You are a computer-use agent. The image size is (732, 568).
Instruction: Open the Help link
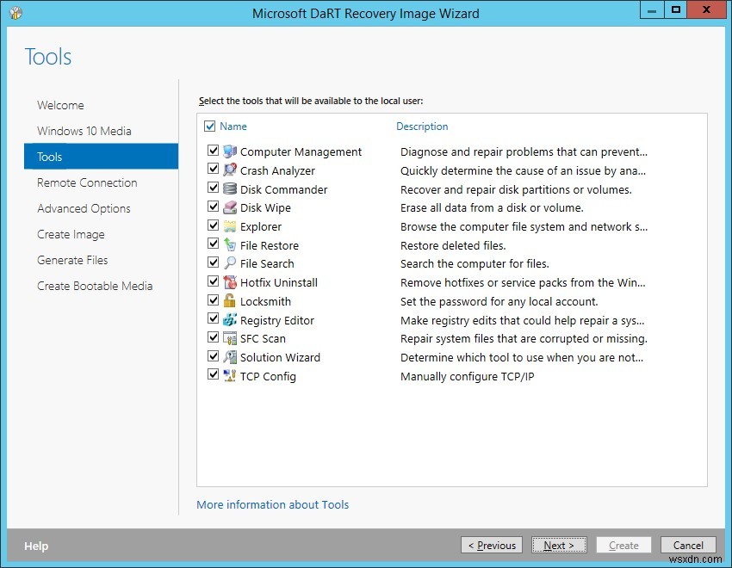tap(36, 546)
